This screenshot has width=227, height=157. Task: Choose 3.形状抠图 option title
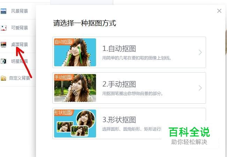[x=119, y=120]
